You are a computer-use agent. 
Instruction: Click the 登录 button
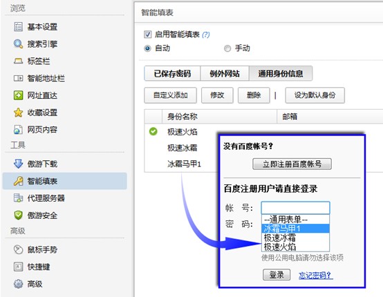click(277, 275)
